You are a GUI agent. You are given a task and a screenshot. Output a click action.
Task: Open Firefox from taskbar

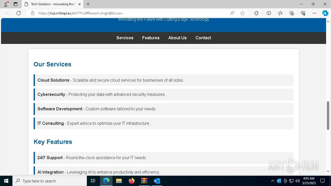coord(132,181)
